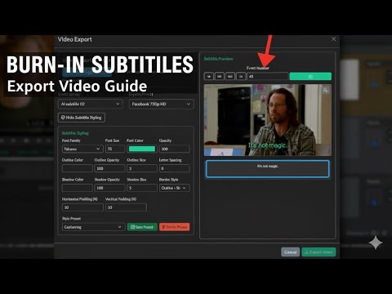Click the Save Preset button
Screen dimensions: 392x294
tap(142, 227)
